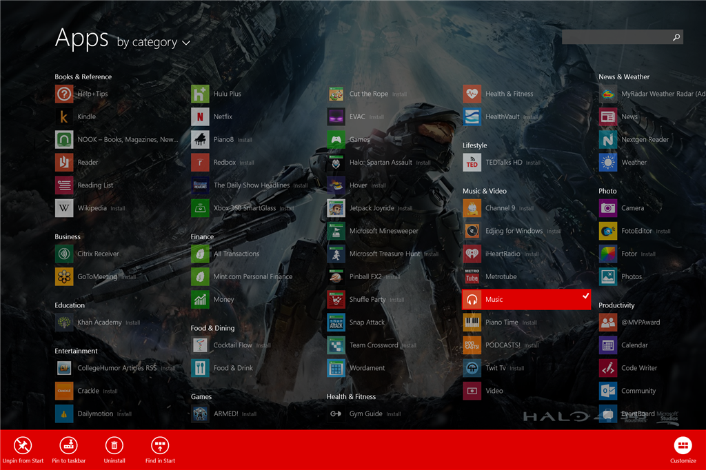Screen dimensions: 706x470
Task: Open the Netflix app icon
Action: [201, 116]
